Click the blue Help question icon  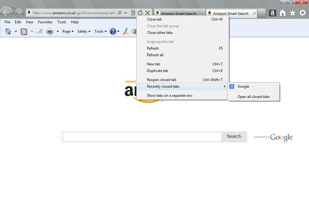113,31
